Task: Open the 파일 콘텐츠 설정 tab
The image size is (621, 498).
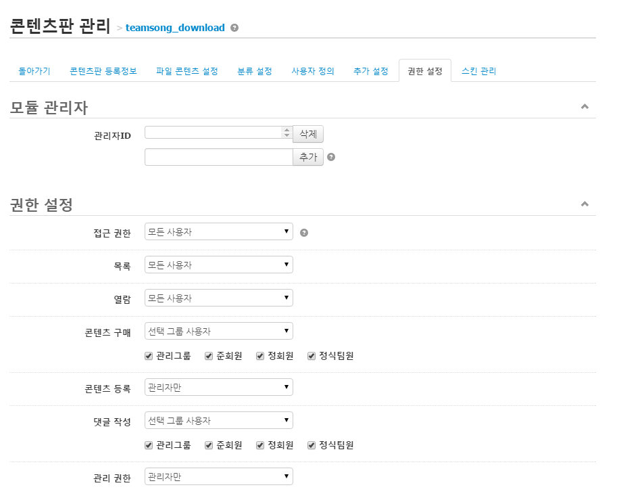Action: [187, 71]
